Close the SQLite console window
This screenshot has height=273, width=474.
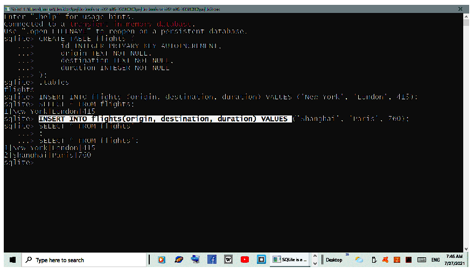(x=460, y=9)
